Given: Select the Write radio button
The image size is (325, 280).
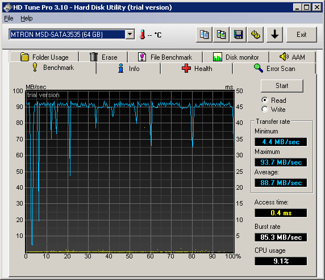Looking at the screenshot, I should 265,109.
